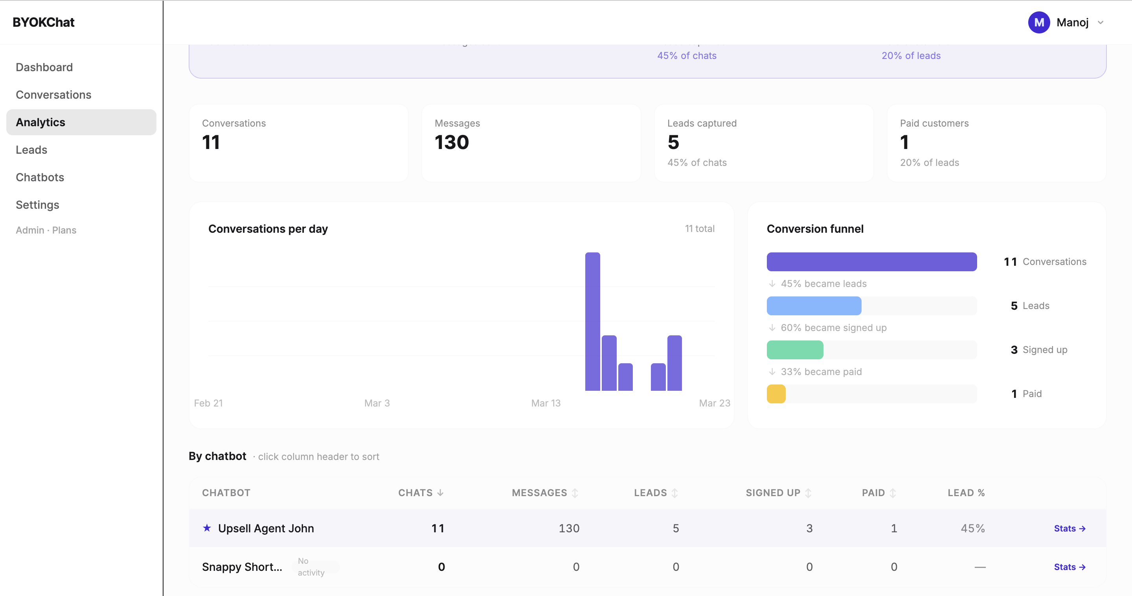Click the star icon beside Upsell Agent John
Screen dimensions: 1132x596
point(206,528)
